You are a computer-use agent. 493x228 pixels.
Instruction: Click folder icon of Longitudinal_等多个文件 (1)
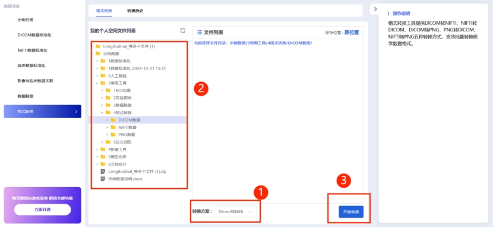97,46
